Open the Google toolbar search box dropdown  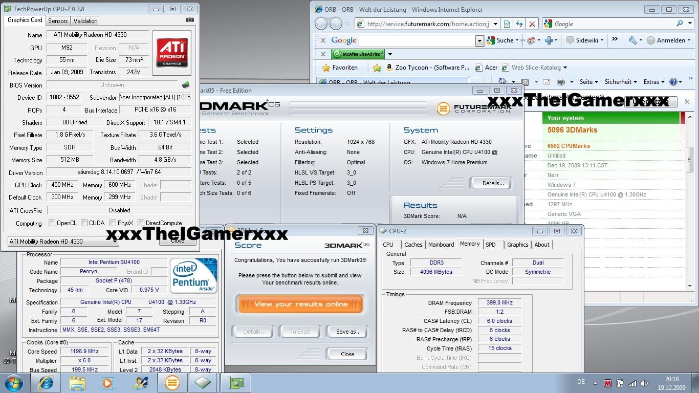coord(479,40)
